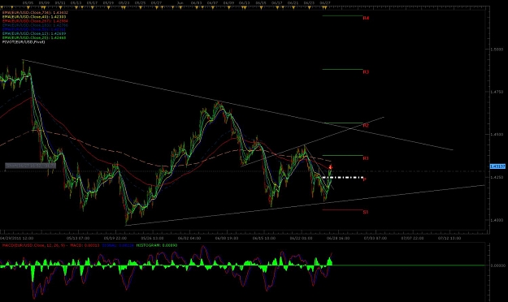Click the 06/13 date on top axis
The image size is (508, 302).
pyautogui.click(x=245, y=2)
